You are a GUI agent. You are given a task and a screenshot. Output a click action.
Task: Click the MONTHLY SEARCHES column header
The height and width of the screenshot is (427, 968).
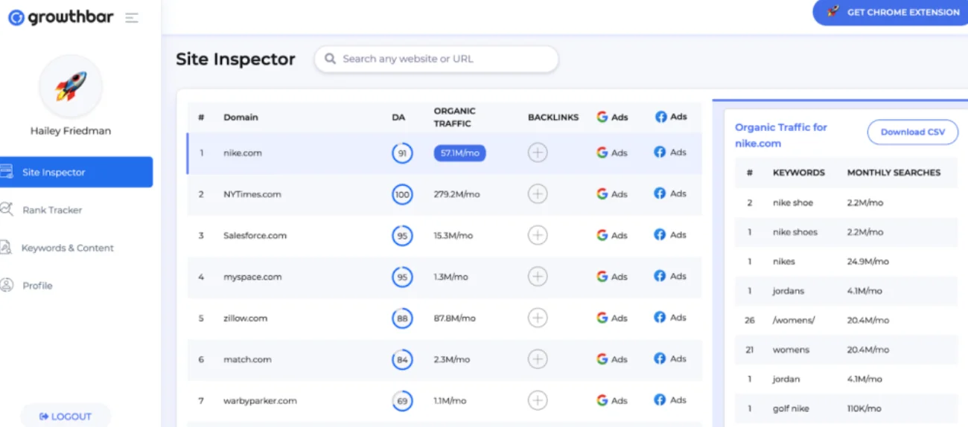pyautogui.click(x=894, y=173)
